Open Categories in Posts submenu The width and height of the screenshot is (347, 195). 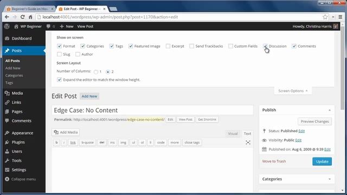14,75
